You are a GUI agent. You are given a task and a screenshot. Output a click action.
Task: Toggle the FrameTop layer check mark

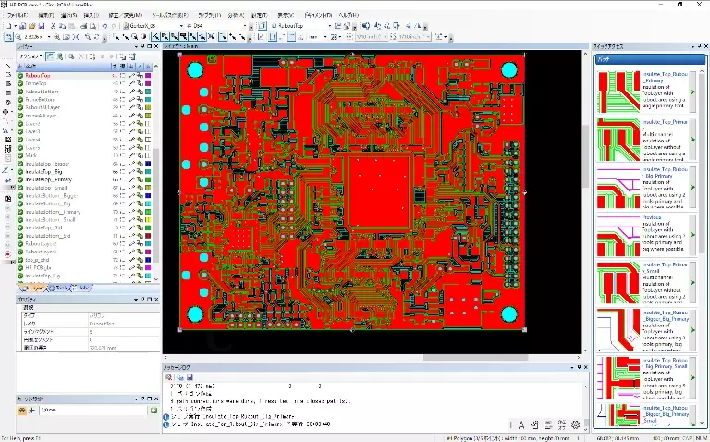(20, 83)
